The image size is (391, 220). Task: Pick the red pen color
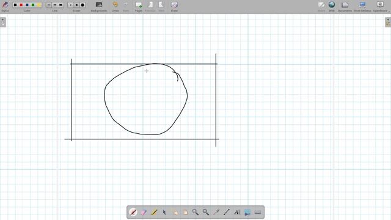tap(21, 5)
